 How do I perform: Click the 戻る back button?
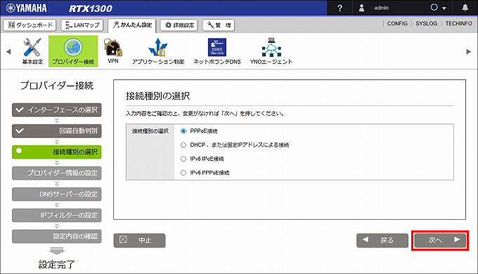382,240
